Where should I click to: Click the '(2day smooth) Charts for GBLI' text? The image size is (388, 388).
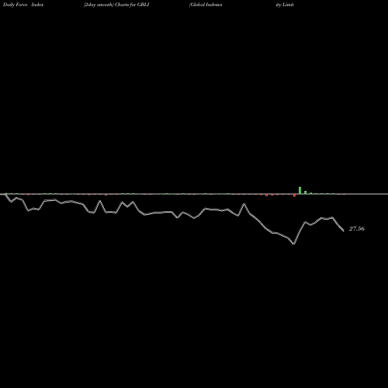(116, 5)
